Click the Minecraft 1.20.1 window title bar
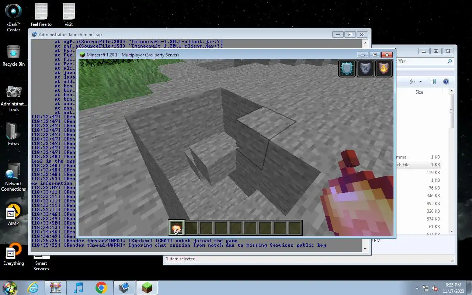 coord(218,55)
